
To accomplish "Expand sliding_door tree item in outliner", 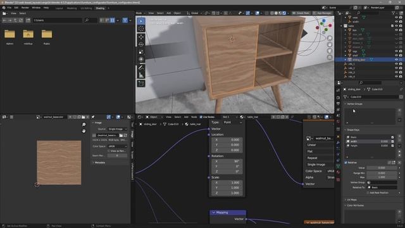I will [x=346, y=60].
